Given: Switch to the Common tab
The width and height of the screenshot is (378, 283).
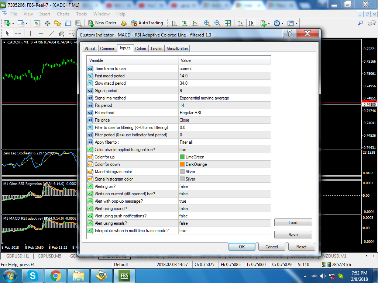Looking at the screenshot, I should 107,49.
